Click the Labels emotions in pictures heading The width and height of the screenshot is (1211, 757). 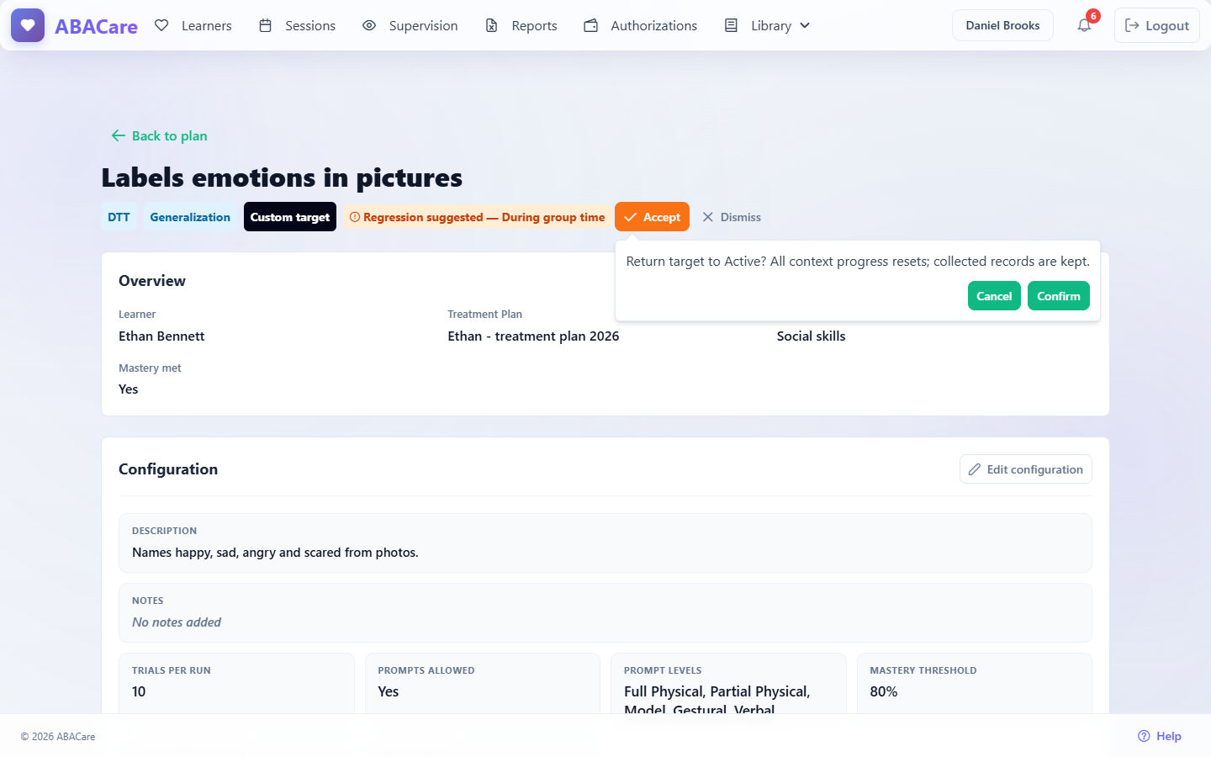282,177
